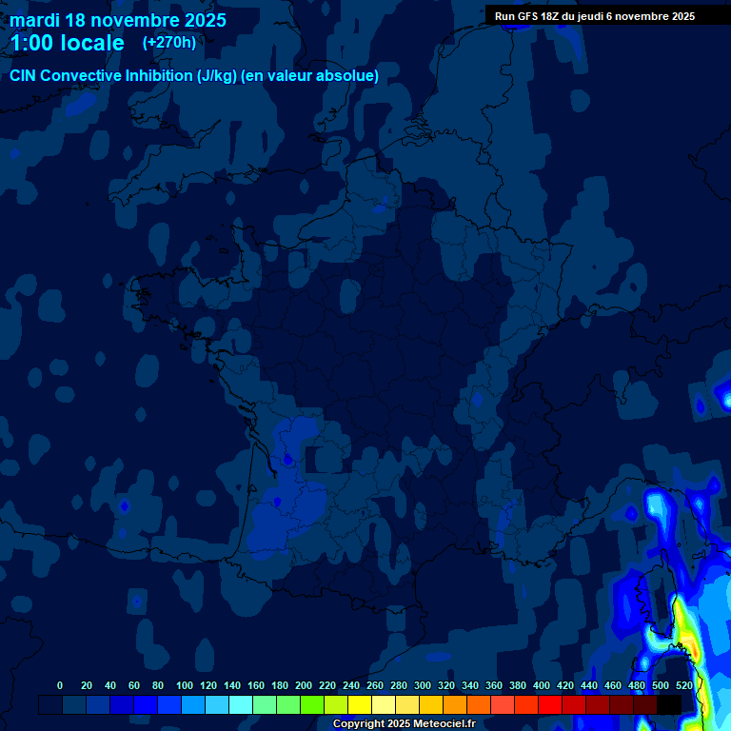Click the yellow high-CIN hotspot near Corsica

click(687, 640)
